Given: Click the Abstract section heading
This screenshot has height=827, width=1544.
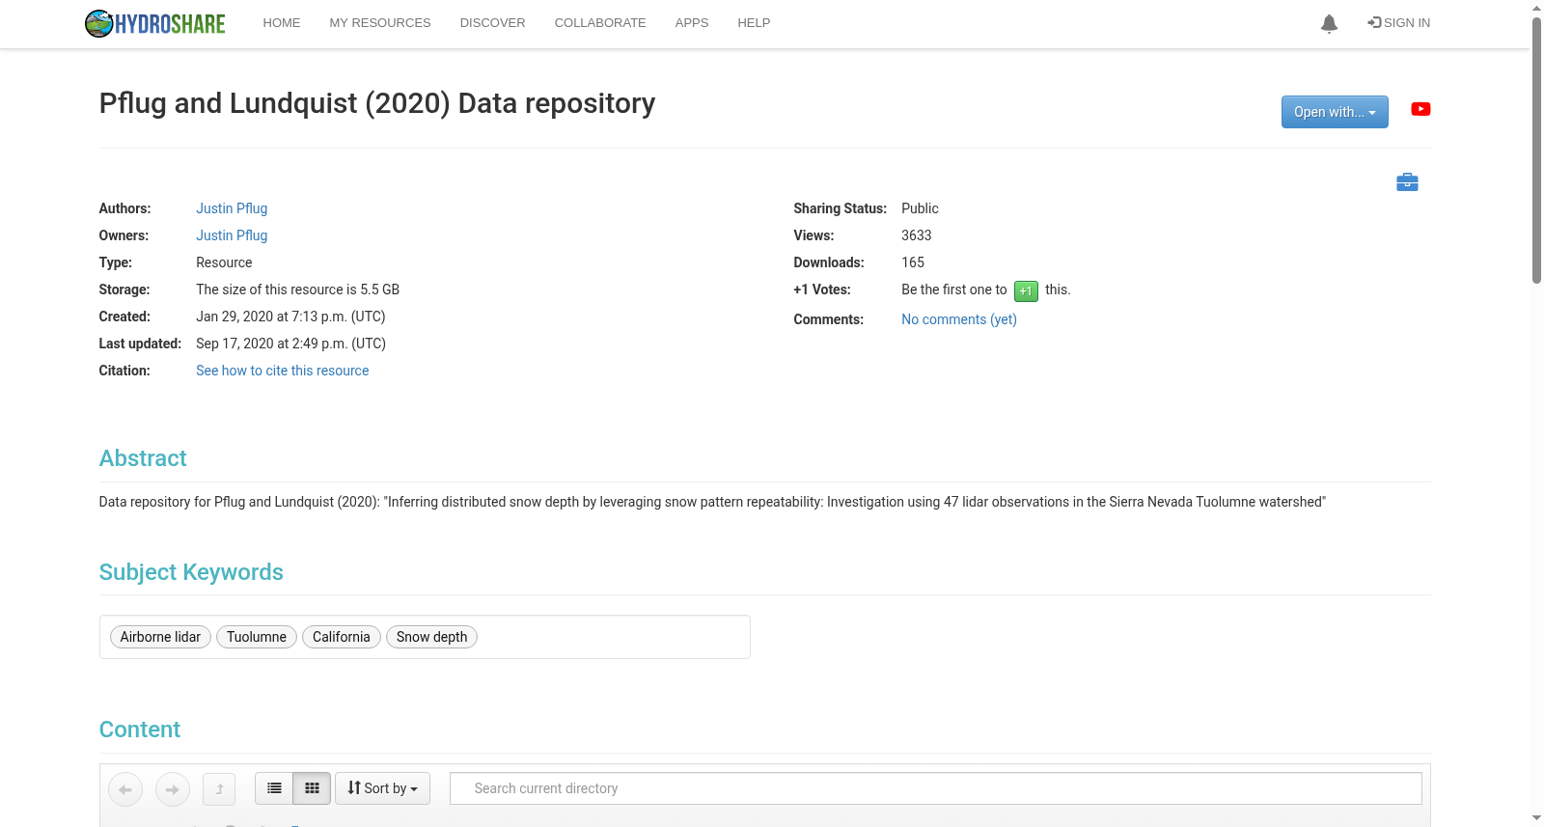Looking at the screenshot, I should (143, 458).
